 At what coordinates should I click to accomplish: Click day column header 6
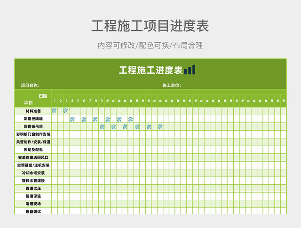pyautogui.click(x=84, y=101)
